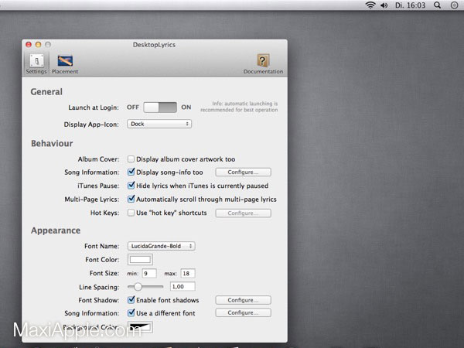Click the ON label of Launch at Login
The width and height of the screenshot is (464, 348).
point(186,107)
